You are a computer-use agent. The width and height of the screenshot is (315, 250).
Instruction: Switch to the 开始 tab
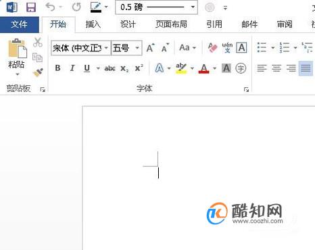pyautogui.click(x=58, y=24)
